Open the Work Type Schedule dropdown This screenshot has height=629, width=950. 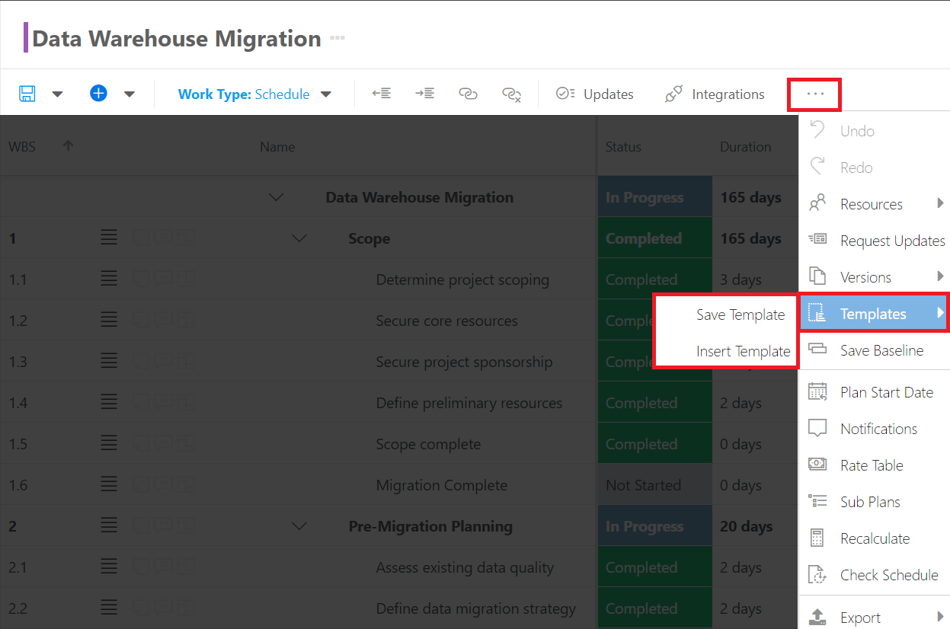point(254,94)
